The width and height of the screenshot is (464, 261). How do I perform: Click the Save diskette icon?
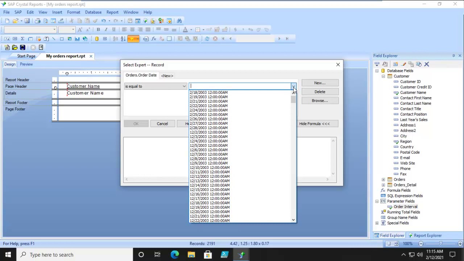coord(27,21)
